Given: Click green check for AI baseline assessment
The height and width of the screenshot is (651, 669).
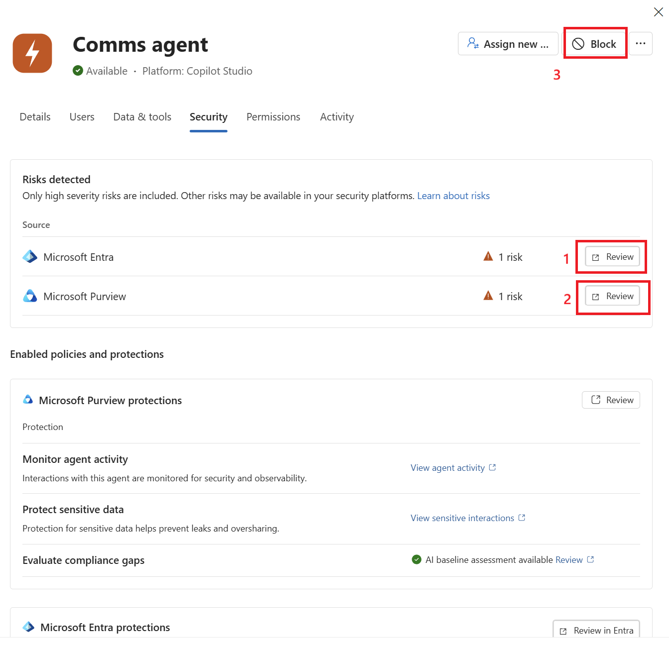Looking at the screenshot, I should coord(417,559).
